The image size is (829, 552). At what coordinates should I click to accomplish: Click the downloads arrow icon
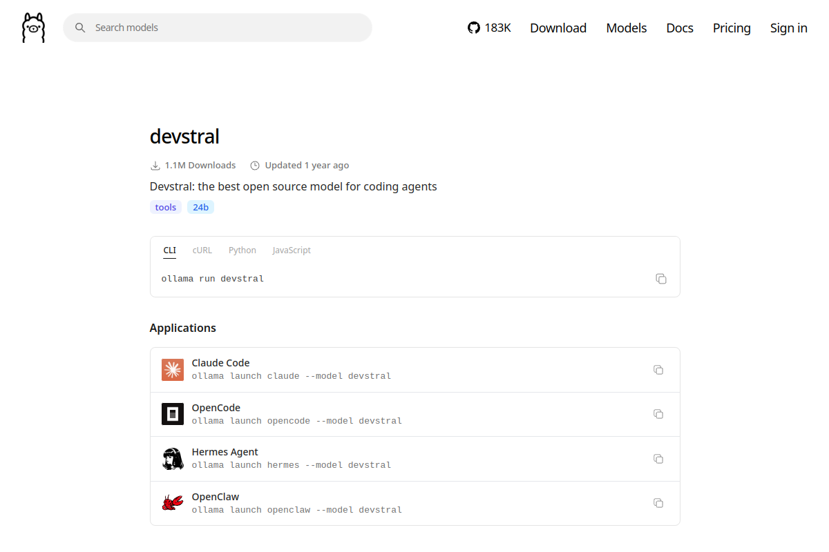click(155, 166)
